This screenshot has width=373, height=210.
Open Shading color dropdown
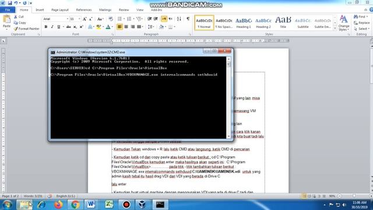coord(166,27)
